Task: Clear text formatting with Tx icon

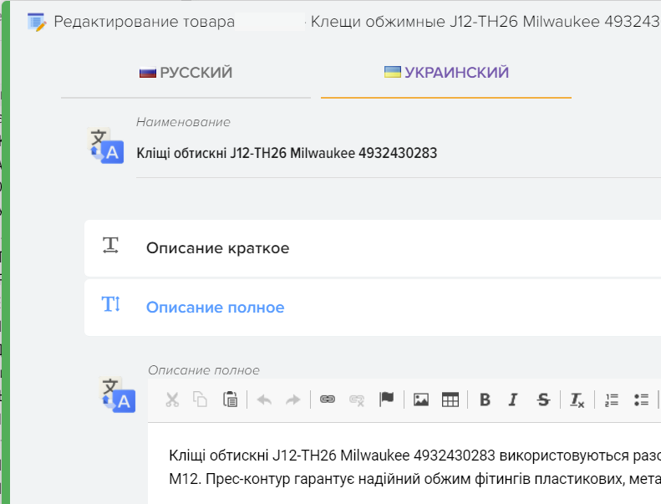Action: click(x=577, y=400)
